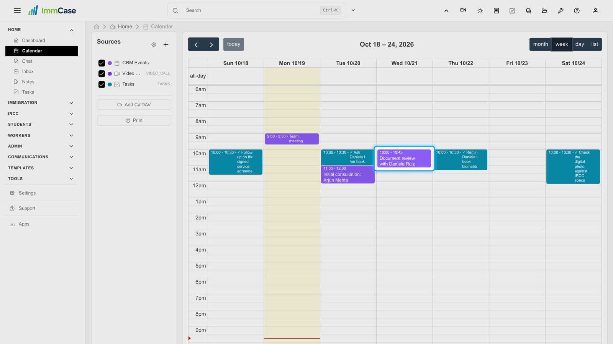Open the hamburger menu

click(17, 11)
